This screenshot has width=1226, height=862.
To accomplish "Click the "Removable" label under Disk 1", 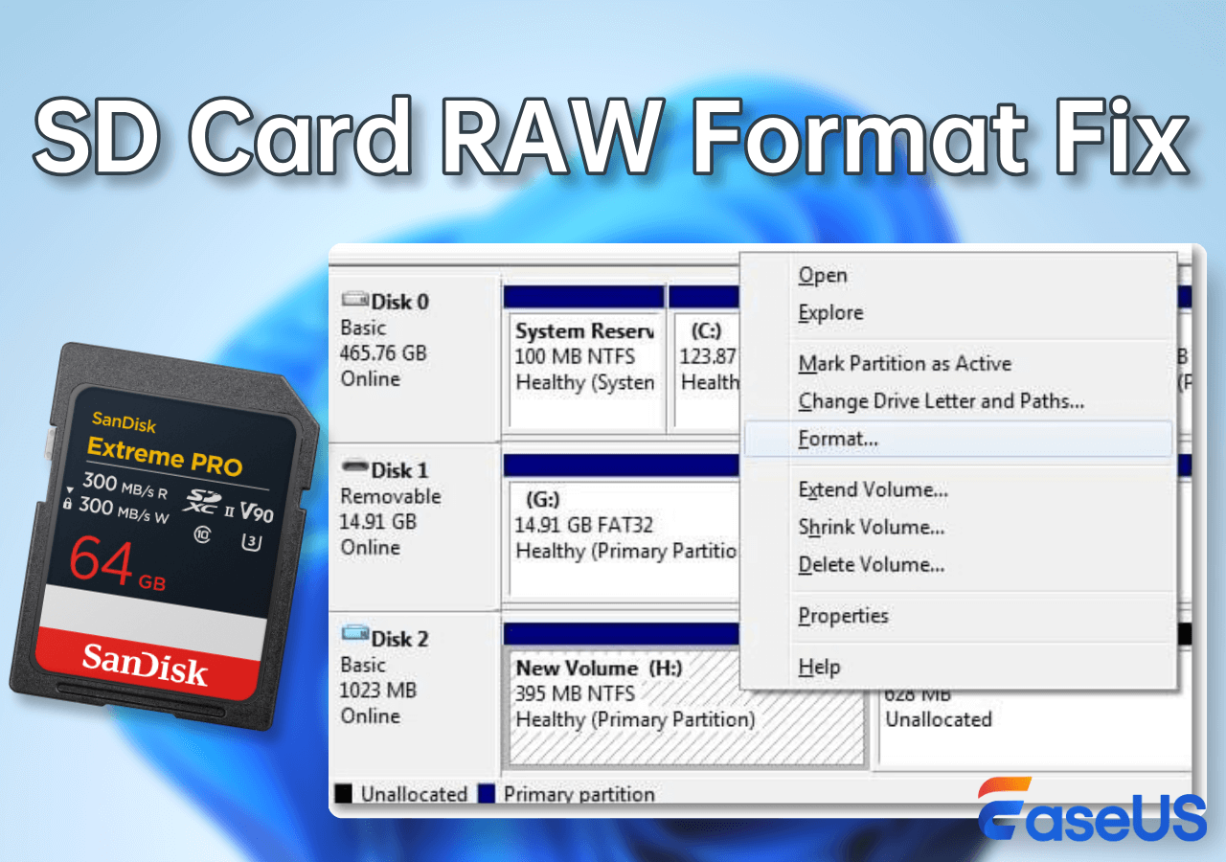I will coord(391,496).
